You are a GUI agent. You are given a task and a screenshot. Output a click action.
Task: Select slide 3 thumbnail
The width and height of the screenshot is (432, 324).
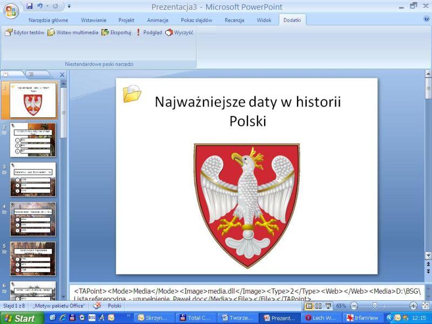(33, 179)
